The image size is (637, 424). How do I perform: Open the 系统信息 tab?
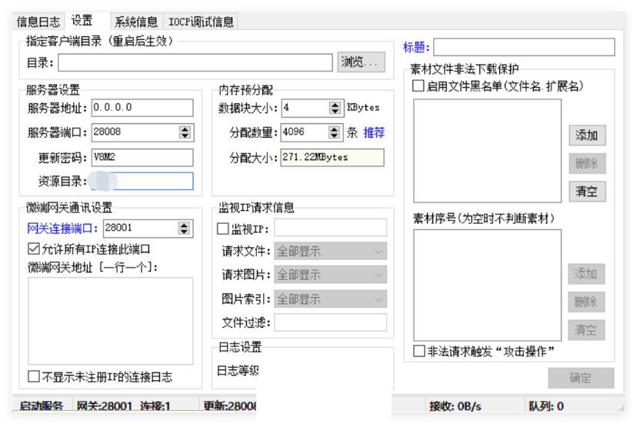pyautogui.click(x=136, y=22)
